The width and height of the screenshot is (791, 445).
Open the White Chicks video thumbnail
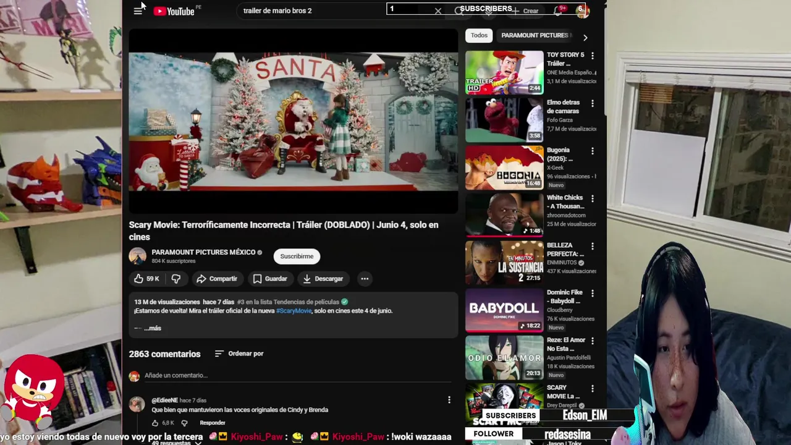(x=504, y=215)
